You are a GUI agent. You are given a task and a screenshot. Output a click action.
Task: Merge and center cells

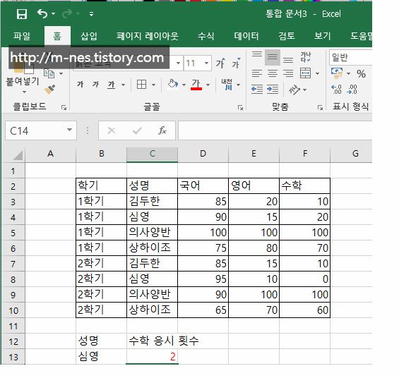[305, 73]
